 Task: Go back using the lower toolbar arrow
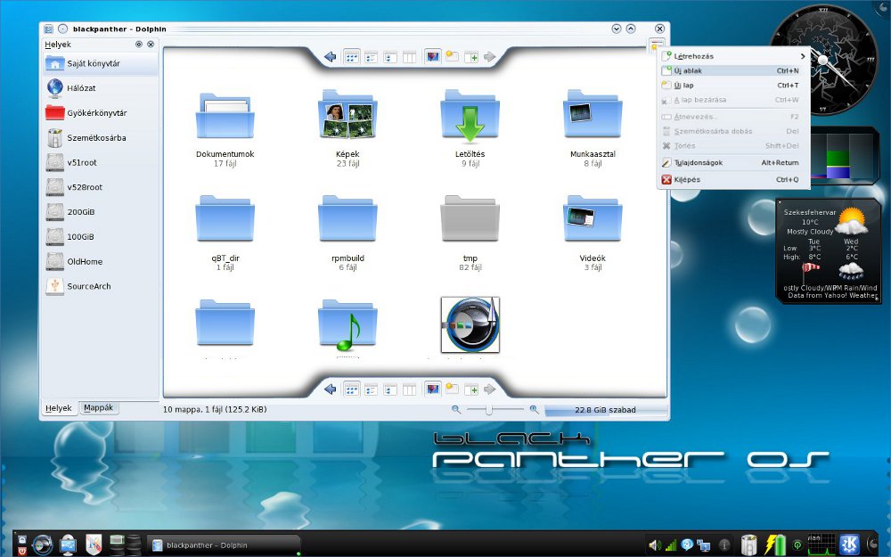click(x=331, y=389)
